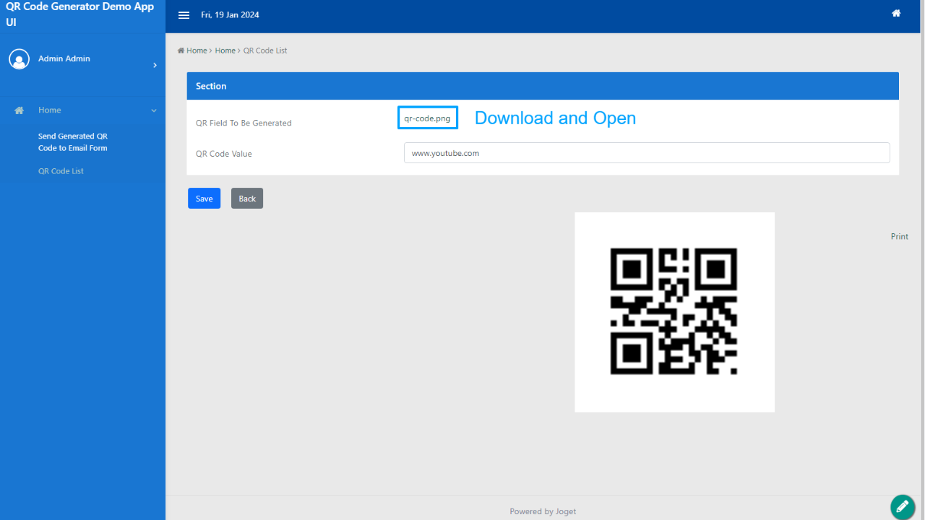Screen dimensions: 925x520
Task: Click the QR Code Generator Demo App title
Action: coord(79,14)
